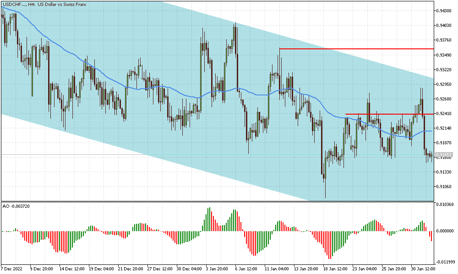Viewport: 458px width, 274px height.
Task: Click the 0.94300 price axis label
Action: click(x=443, y=11)
